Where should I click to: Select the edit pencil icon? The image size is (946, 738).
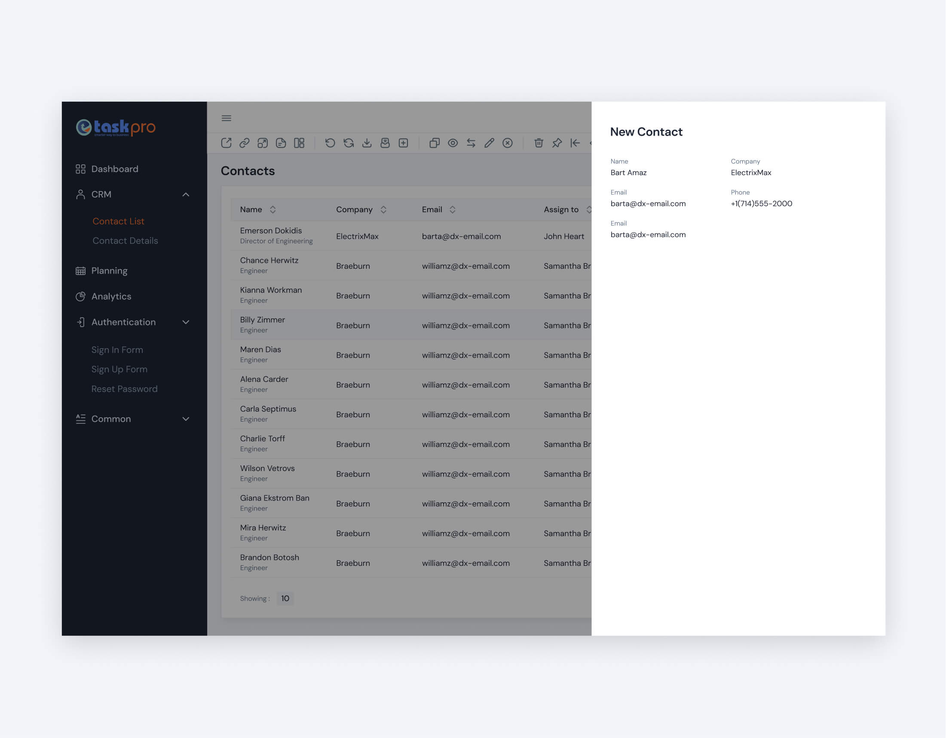[x=489, y=143]
